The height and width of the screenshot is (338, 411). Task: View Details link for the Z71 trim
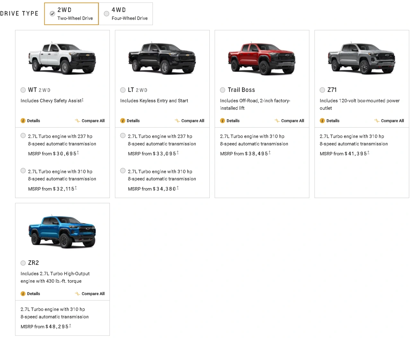coord(333,121)
